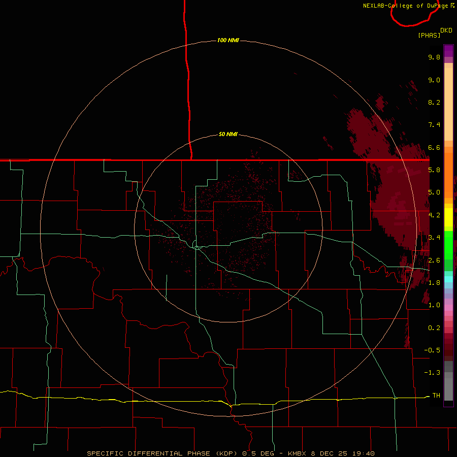Select the 6.6 scale value
Screen dimensions: 457x457
click(x=434, y=147)
